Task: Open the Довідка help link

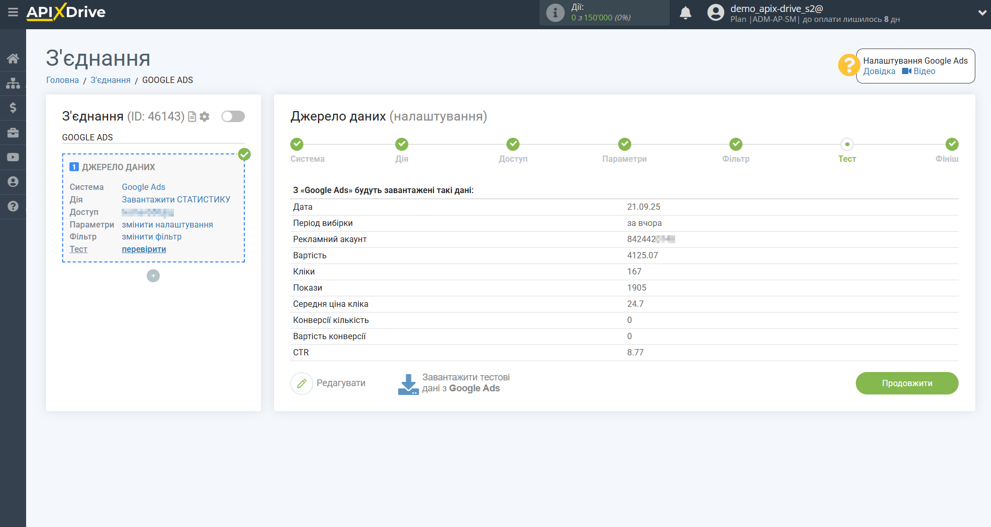Action: pyautogui.click(x=879, y=71)
